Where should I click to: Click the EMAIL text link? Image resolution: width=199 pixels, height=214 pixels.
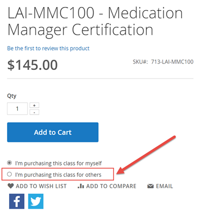[x=165, y=186]
